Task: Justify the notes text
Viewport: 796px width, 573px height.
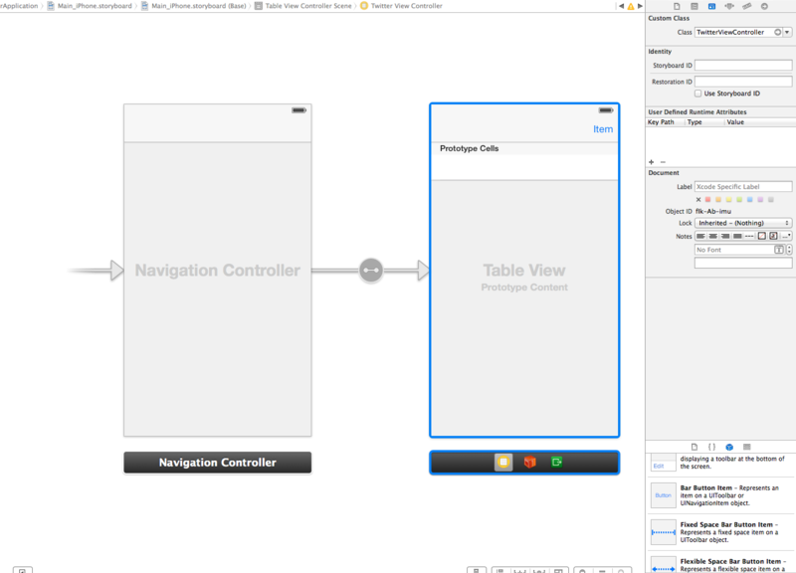Action: pyautogui.click(x=737, y=236)
